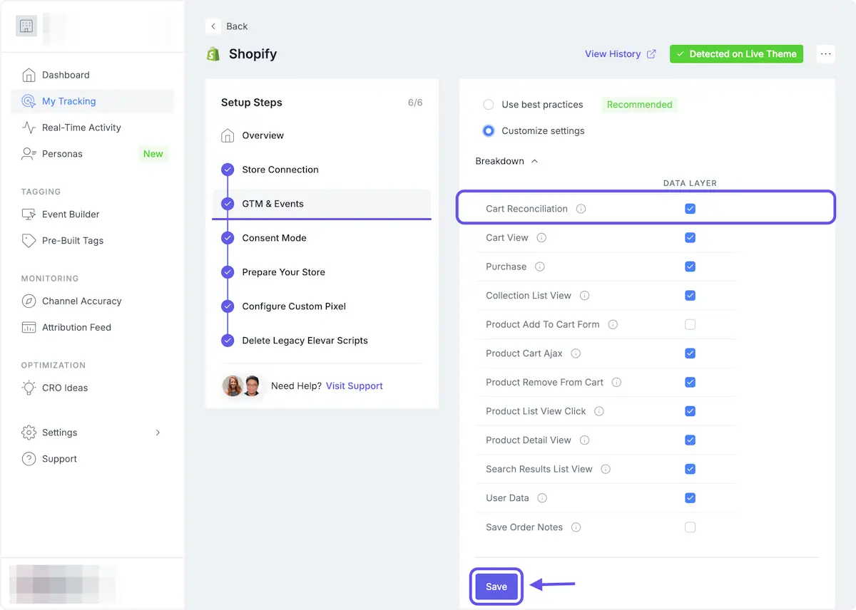This screenshot has height=610, width=856.
Task: Uncheck the Cart Reconciliation checkbox
Action: click(690, 209)
